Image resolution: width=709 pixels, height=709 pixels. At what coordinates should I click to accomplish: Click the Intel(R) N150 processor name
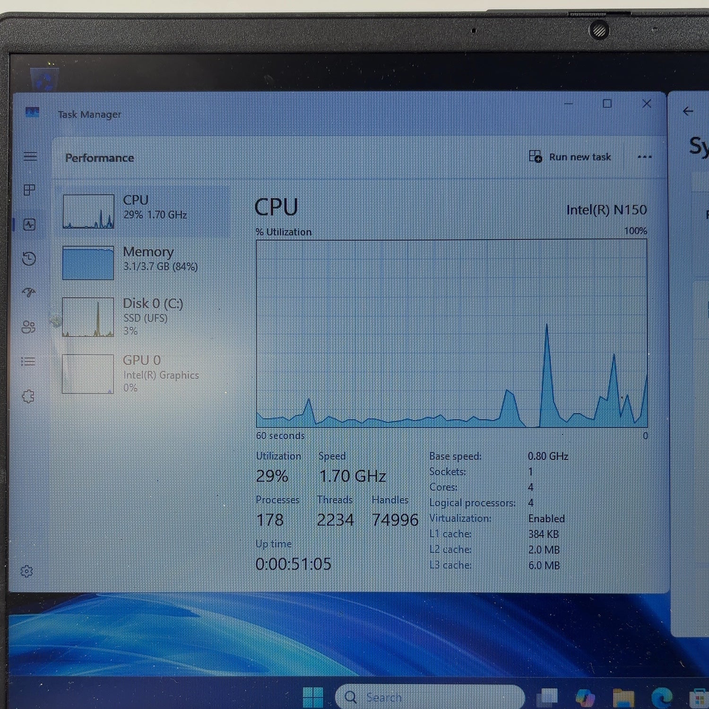pos(606,209)
